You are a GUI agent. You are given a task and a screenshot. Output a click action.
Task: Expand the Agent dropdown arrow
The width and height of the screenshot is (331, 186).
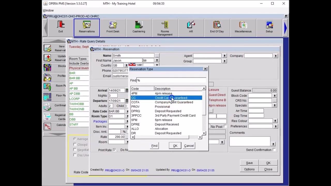click(224, 56)
